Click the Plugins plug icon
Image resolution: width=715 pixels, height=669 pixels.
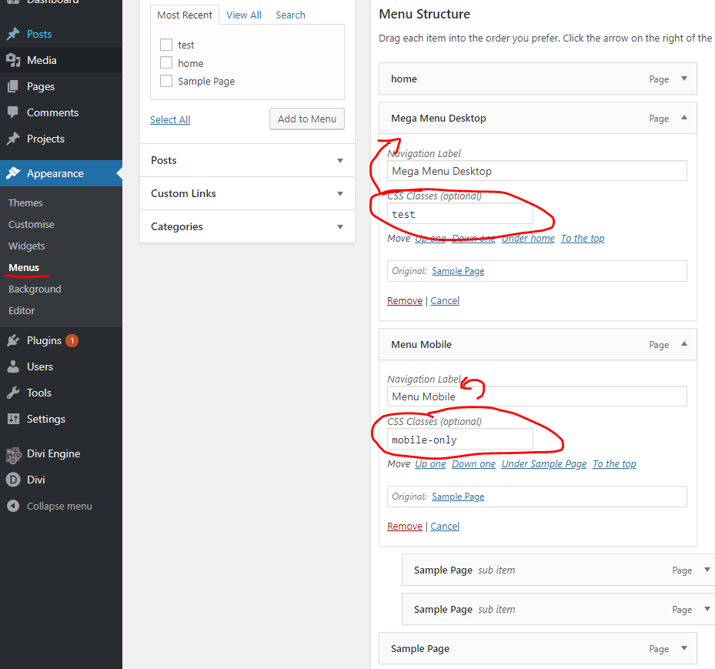pyautogui.click(x=13, y=340)
